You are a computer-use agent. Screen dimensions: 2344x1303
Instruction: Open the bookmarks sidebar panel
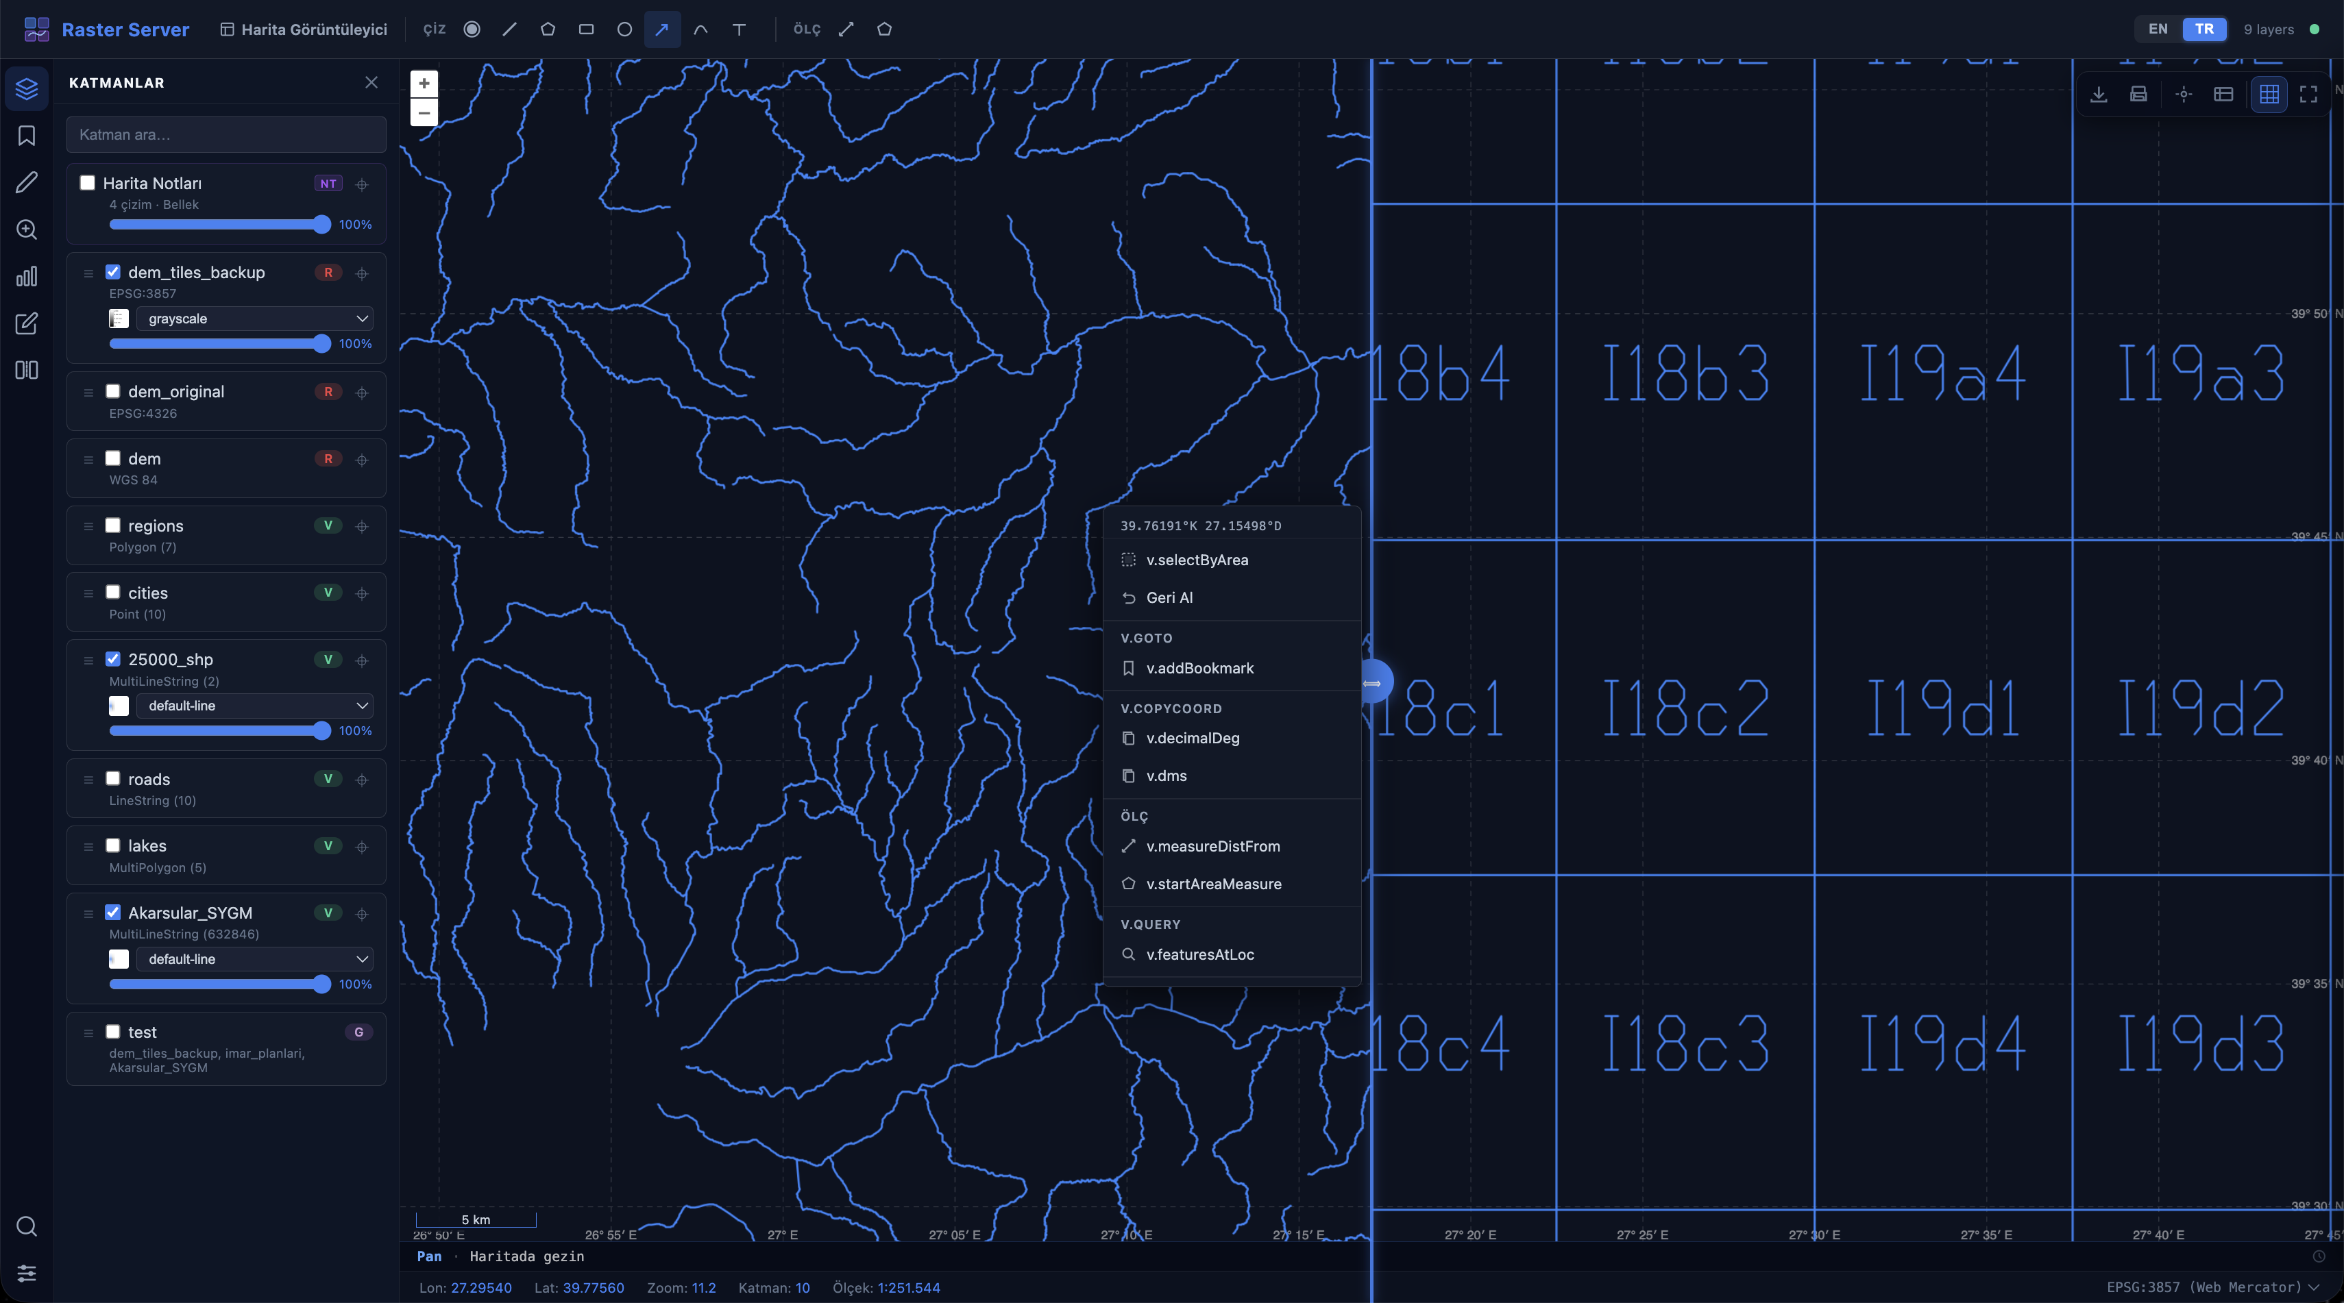[x=27, y=136]
